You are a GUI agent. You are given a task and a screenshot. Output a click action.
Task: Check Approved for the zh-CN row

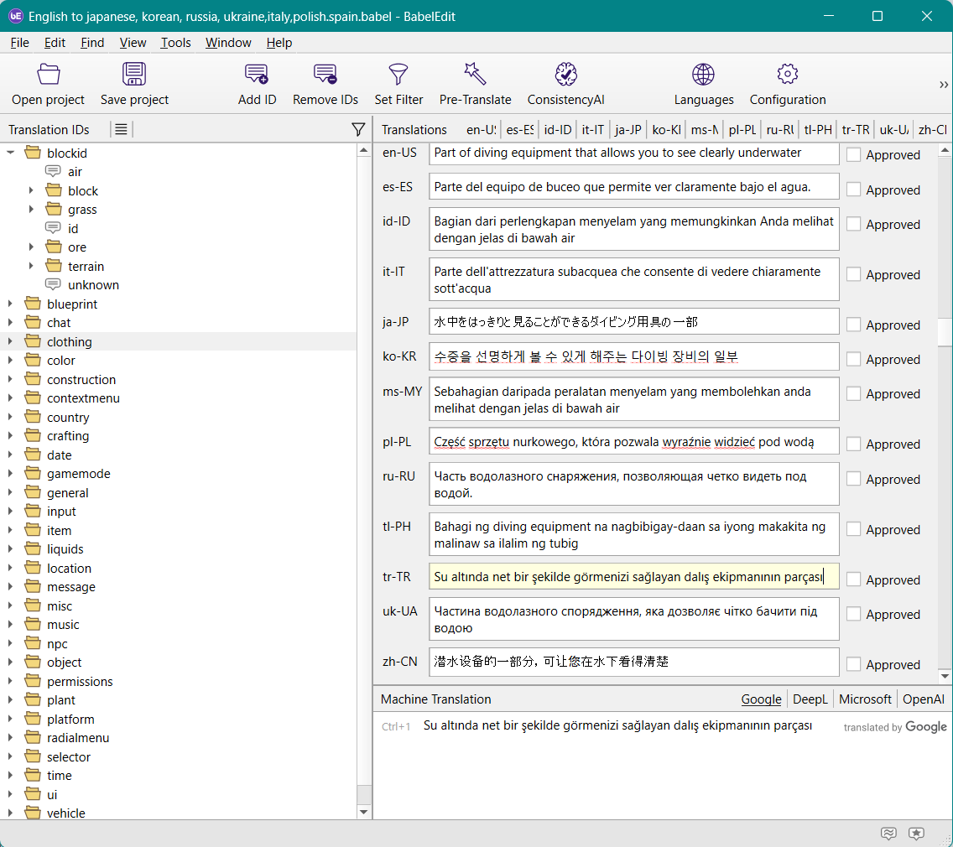point(854,664)
